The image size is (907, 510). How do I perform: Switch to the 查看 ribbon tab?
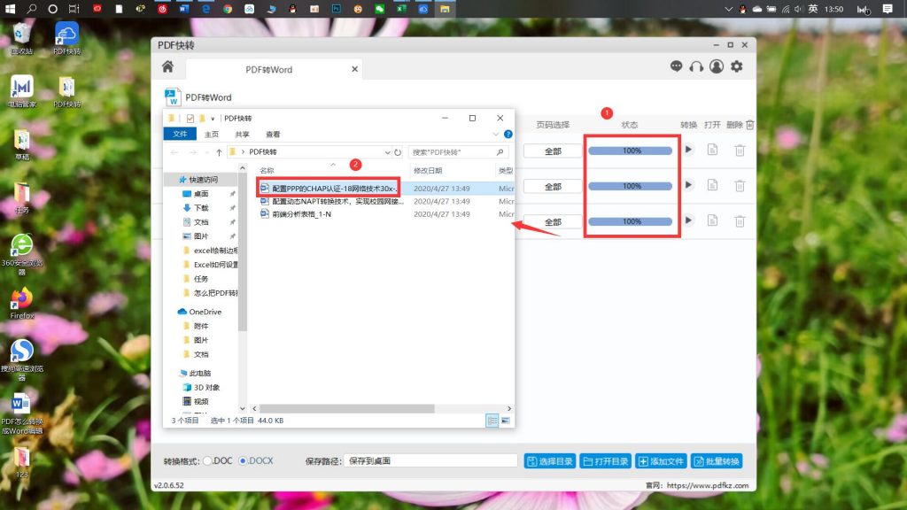(x=273, y=135)
